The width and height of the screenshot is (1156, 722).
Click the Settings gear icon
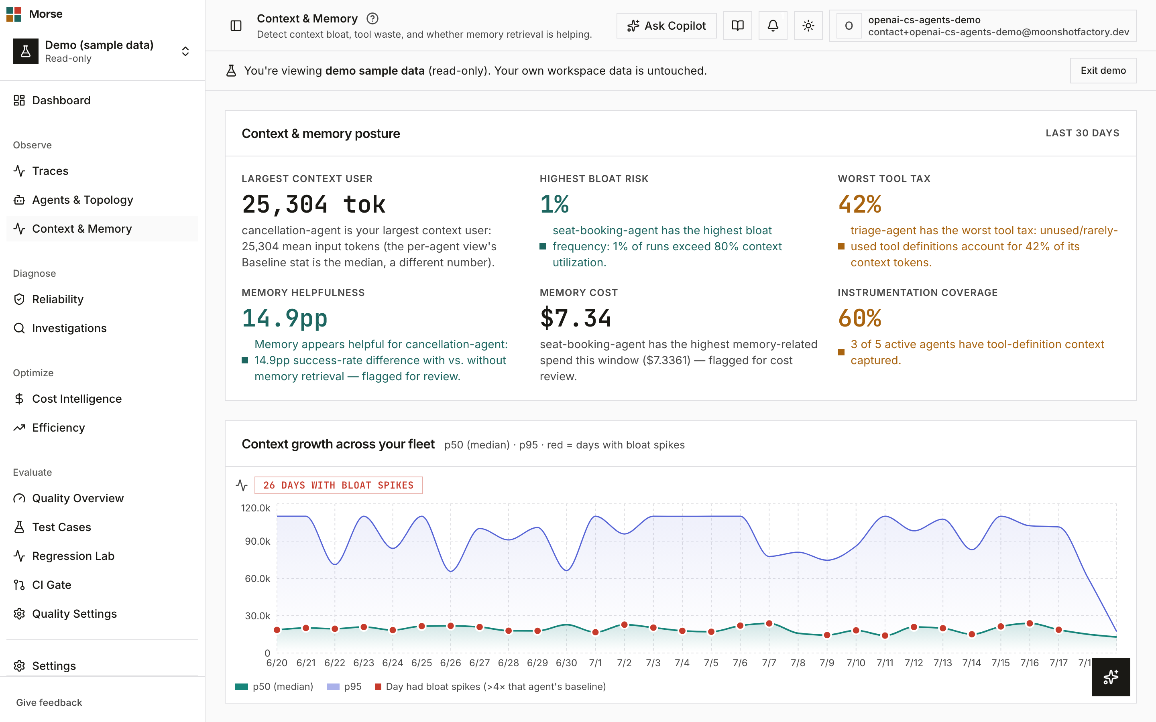pyautogui.click(x=19, y=666)
